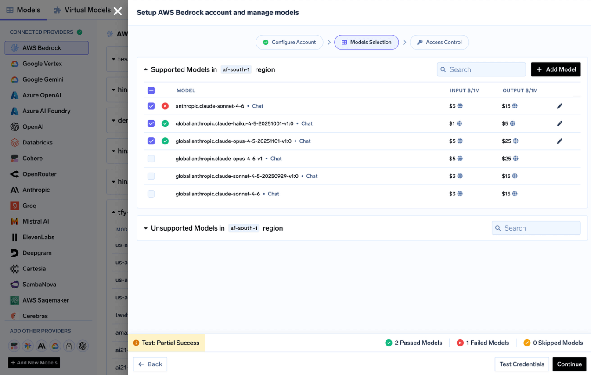Click green passed icon beside claude-opus-4-5

click(165, 141)
